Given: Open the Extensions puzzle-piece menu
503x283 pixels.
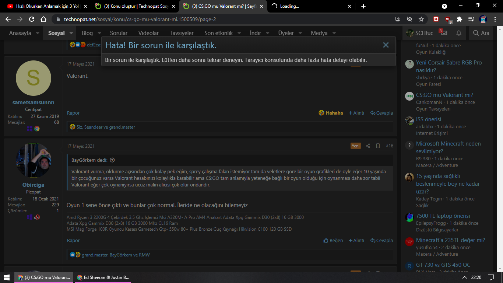Looking at the screenshot, I should (x=459, y=19).
